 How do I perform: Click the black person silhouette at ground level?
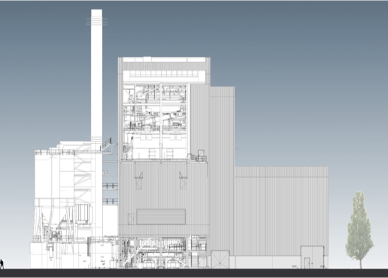(x=2, y=264)
